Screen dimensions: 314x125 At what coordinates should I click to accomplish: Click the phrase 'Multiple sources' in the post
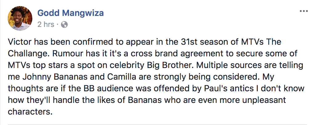[x=225, y=65]
